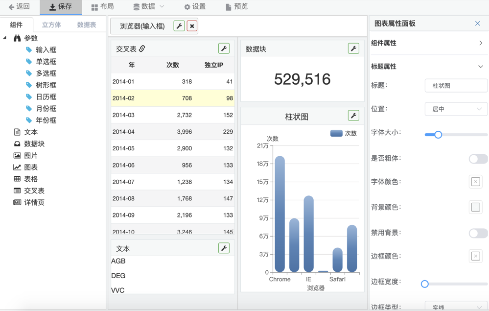Close the 图表属性面板 panel

pos(477,24)
